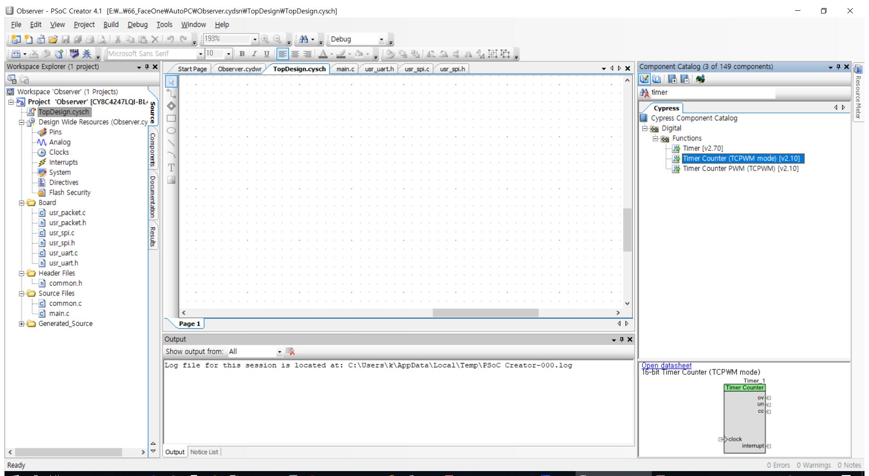The width and height of the screenshot is (869, 476).
Task: Select the pointer selection tool
Action: pyautogui.click(x=172, y=81)
